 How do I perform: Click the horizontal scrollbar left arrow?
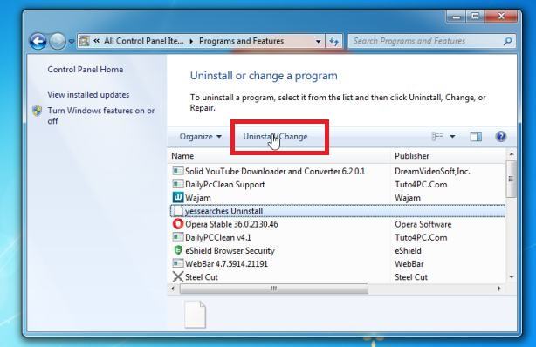173,289
